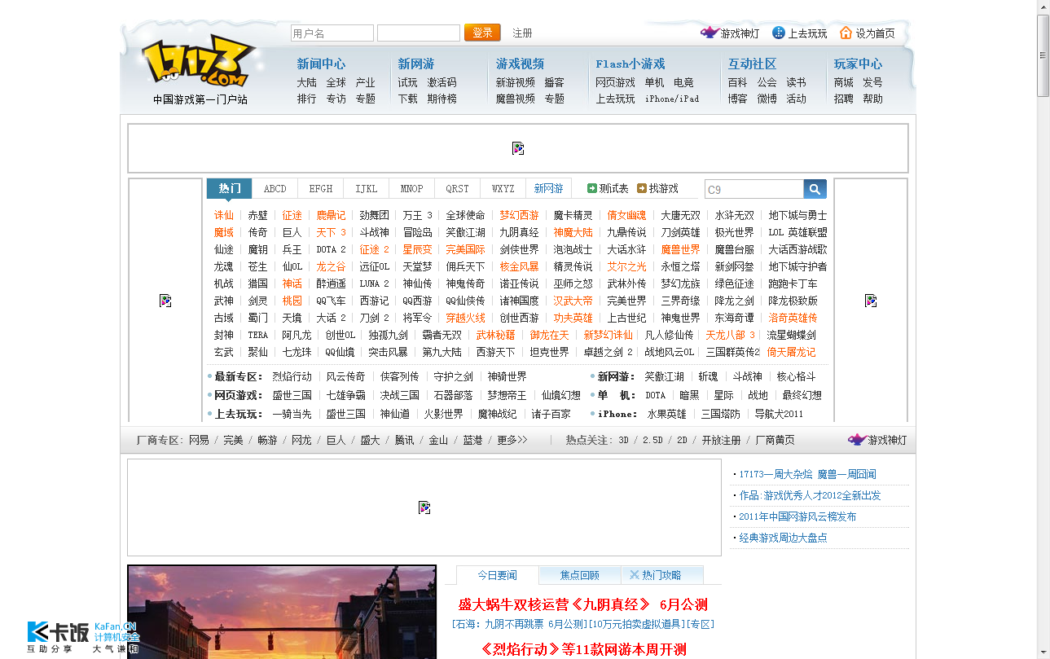Click the orange 登录 button
This screenshot has height=659, width=1050.
tap(482, 33)
